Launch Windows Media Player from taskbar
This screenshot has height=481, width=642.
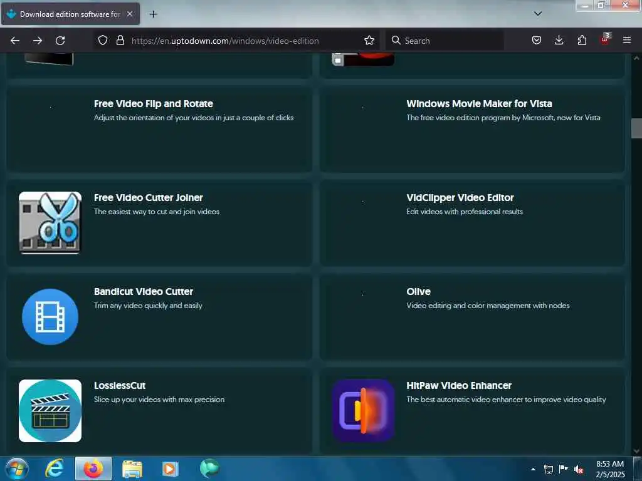point(170,468)
